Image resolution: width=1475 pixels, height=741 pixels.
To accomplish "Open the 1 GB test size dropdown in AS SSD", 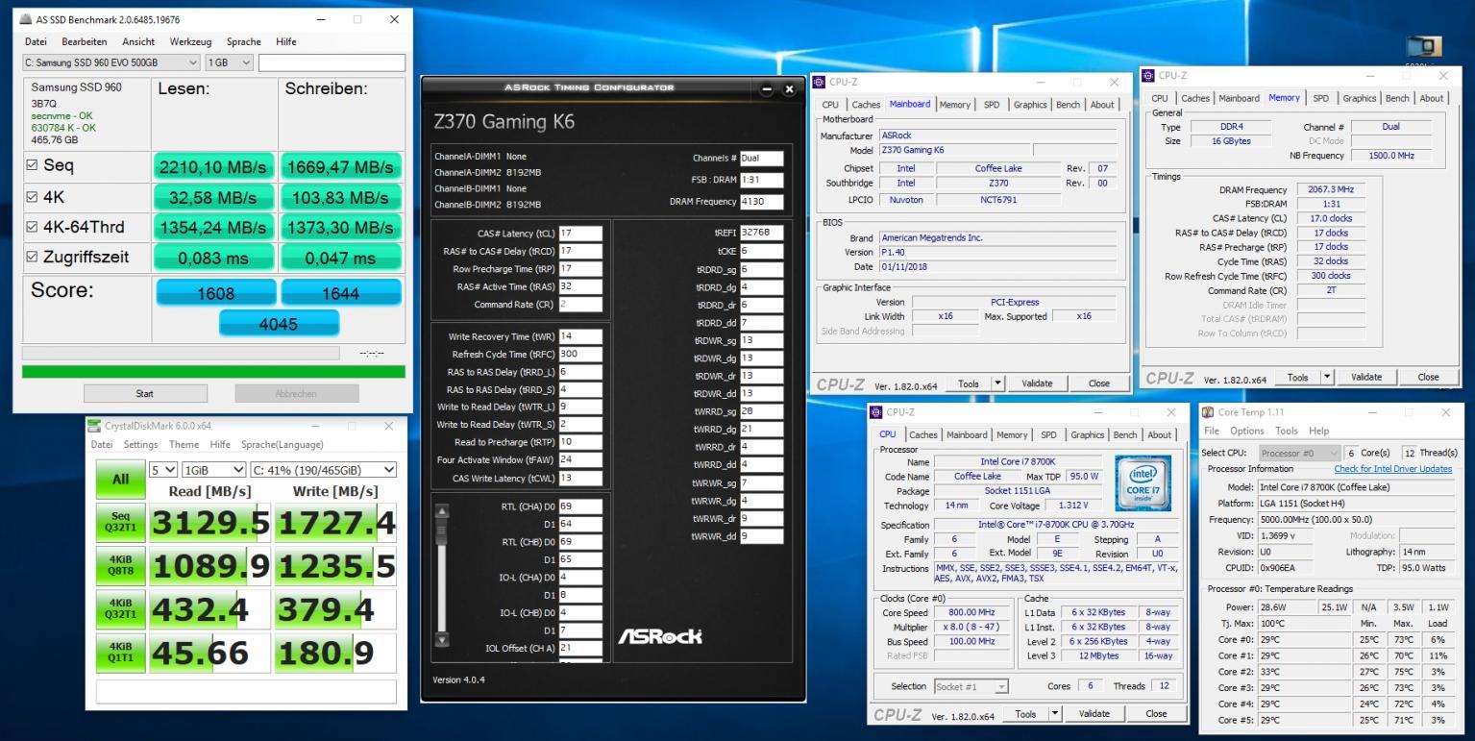I will click(229, 62).
